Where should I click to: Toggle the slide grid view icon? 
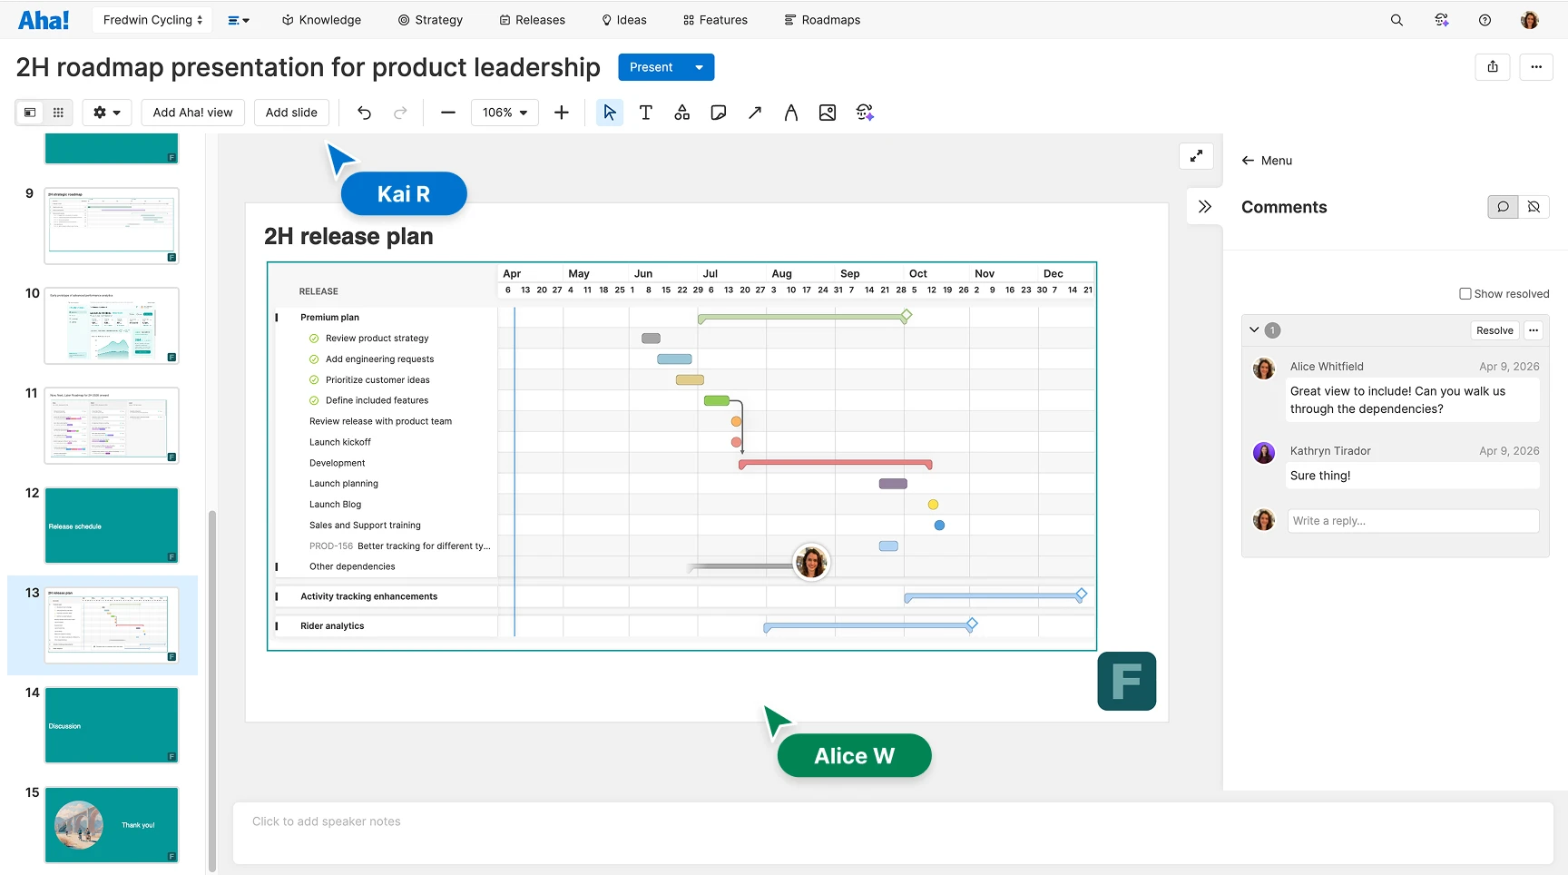[x=58, y=112]
